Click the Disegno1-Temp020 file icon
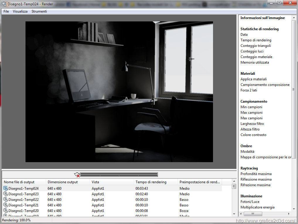This screenshot has height=224, width=298. point(6,211)
